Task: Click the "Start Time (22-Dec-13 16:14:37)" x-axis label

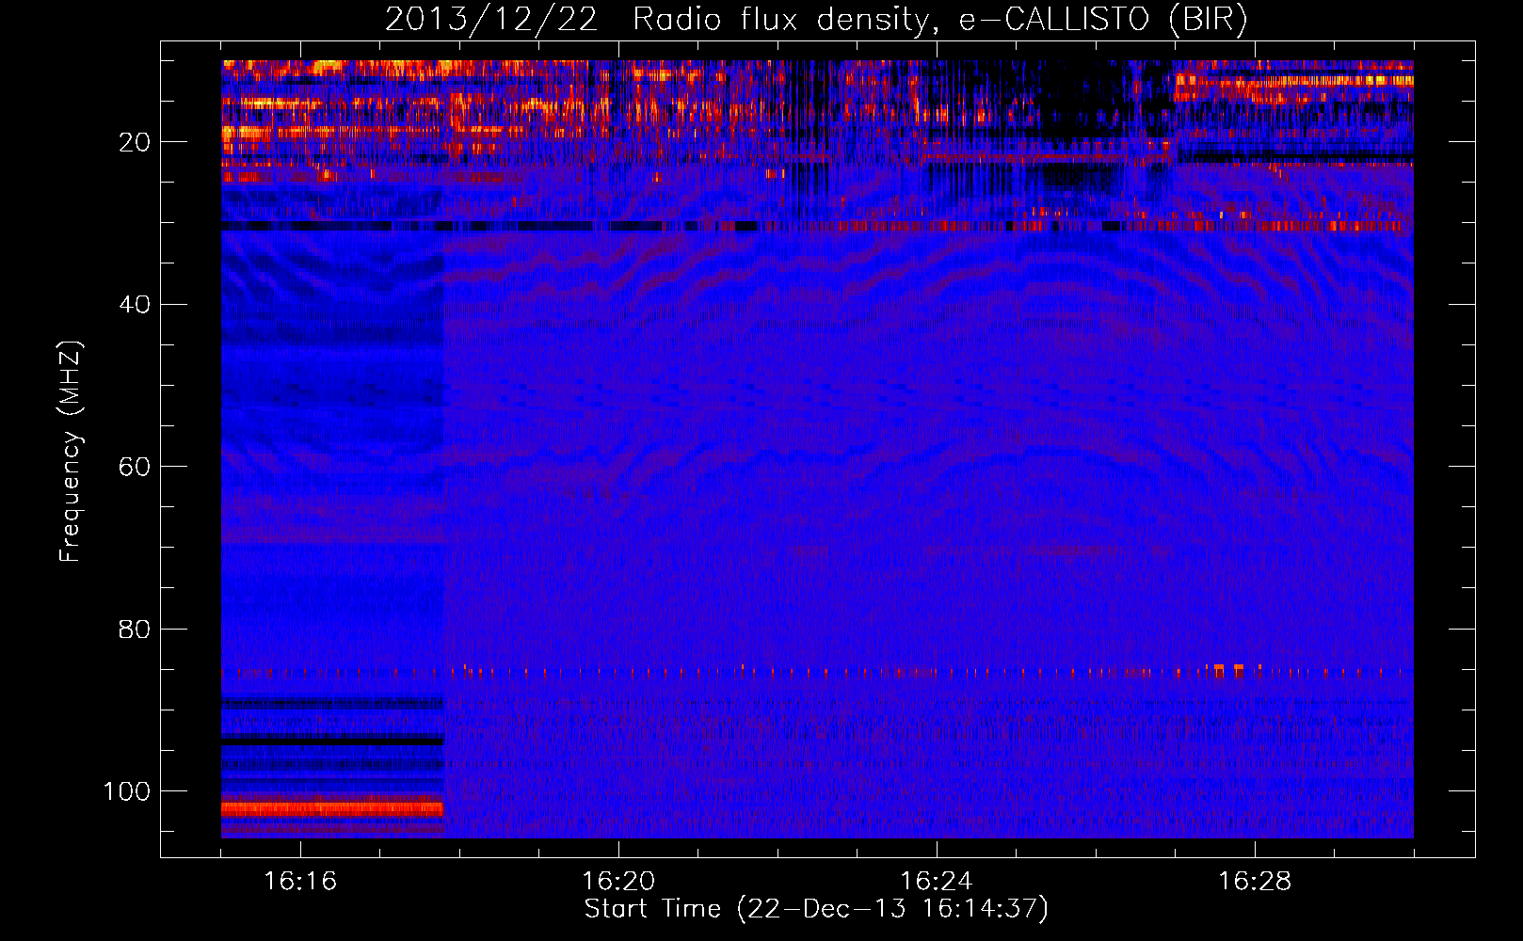Action: (816, 909)
